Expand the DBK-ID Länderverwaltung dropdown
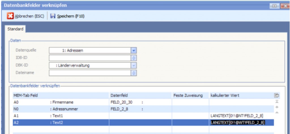Image resolution: width=290 pixels, height=134 pixels. click(x=134, y=65)
